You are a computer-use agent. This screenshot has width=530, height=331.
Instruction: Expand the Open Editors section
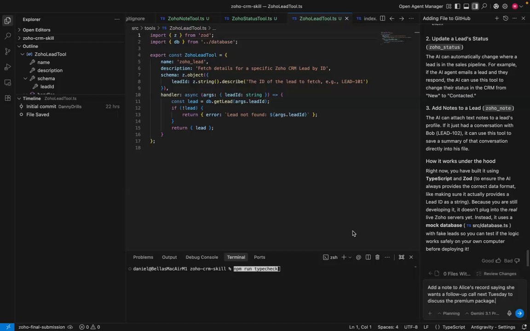coord(36,30)
